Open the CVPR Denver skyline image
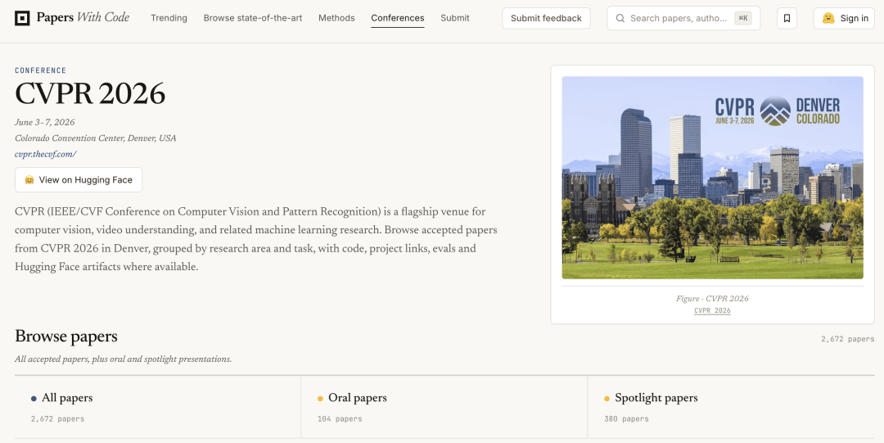The image size is (884, 443). pyautogui.click(x=713, y=178)
